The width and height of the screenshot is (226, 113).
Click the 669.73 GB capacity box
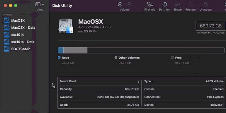coord(211,26)
